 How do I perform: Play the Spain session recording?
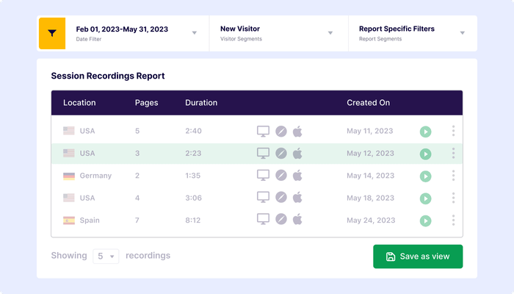pos(425,220)
